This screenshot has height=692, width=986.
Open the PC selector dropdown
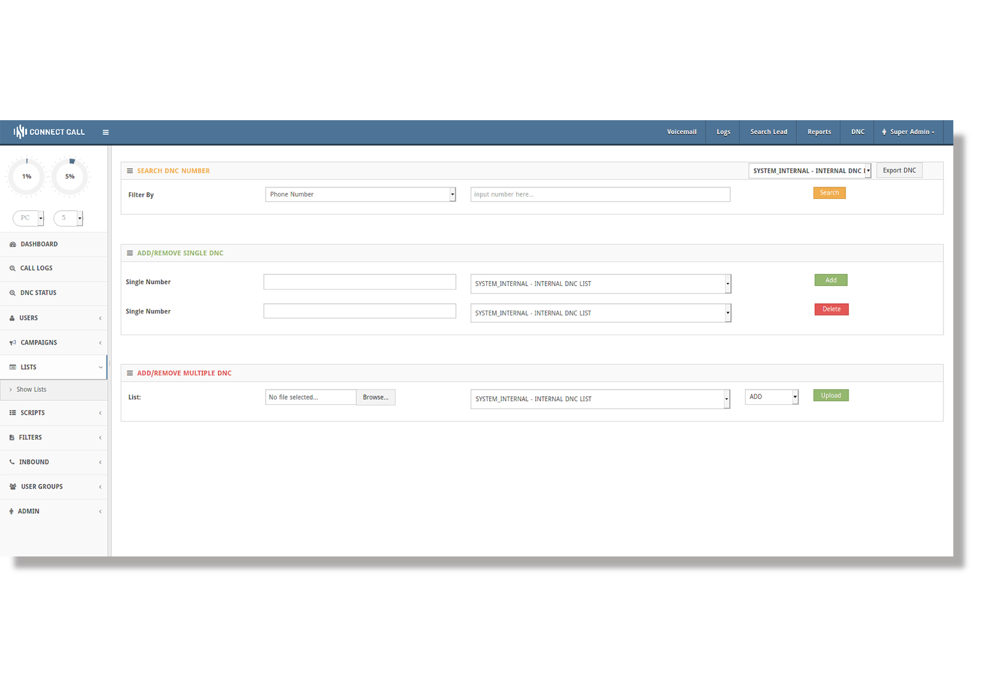28,218
